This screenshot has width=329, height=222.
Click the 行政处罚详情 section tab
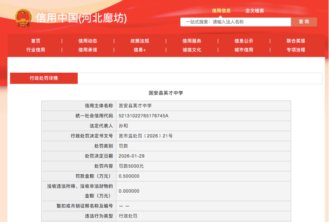(44, 78)
